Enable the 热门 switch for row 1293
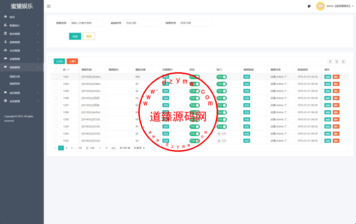356x224 pixels. coord(221,134)
